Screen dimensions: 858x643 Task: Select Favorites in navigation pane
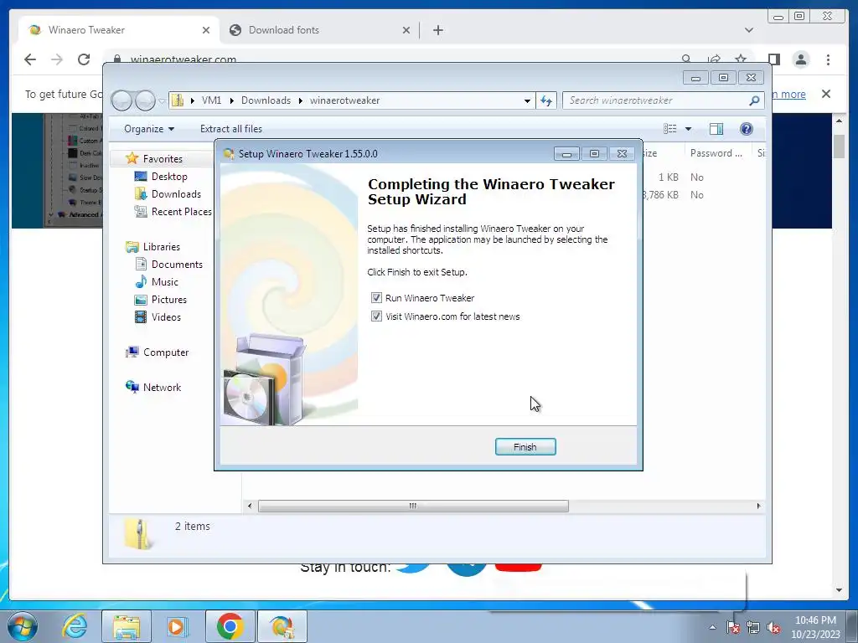(x=163, y=159)
